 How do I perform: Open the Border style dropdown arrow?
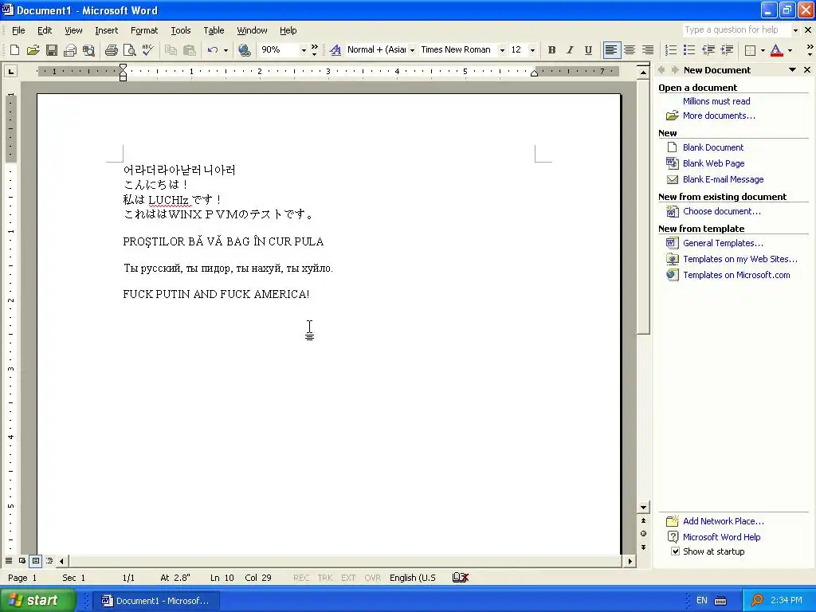(763, 50)
